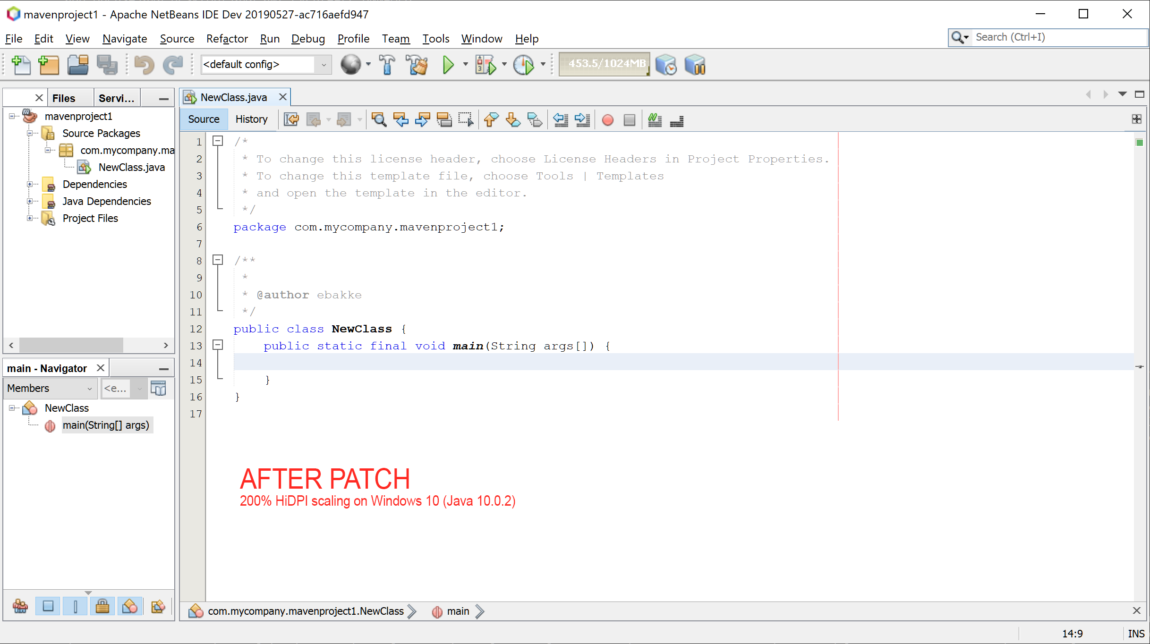1150x644 pixels.
Task: Toggle Rectangular Selection icon
Action: (x=466, y=119)
